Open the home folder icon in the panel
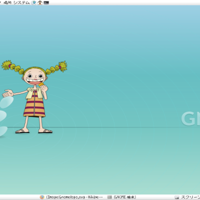200x200 pixels. 40,2
